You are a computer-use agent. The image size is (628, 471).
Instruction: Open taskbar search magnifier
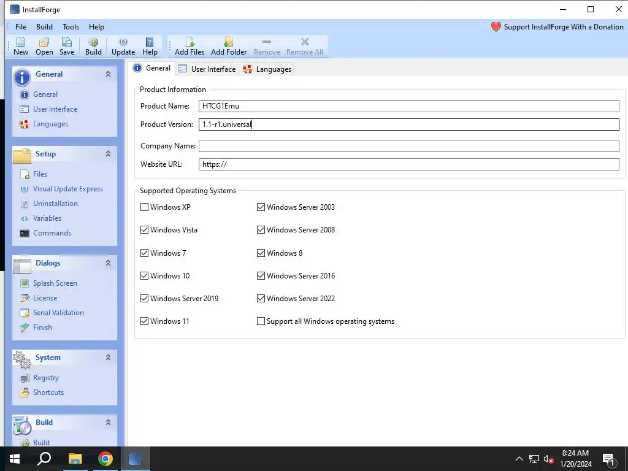pos(44,459)
